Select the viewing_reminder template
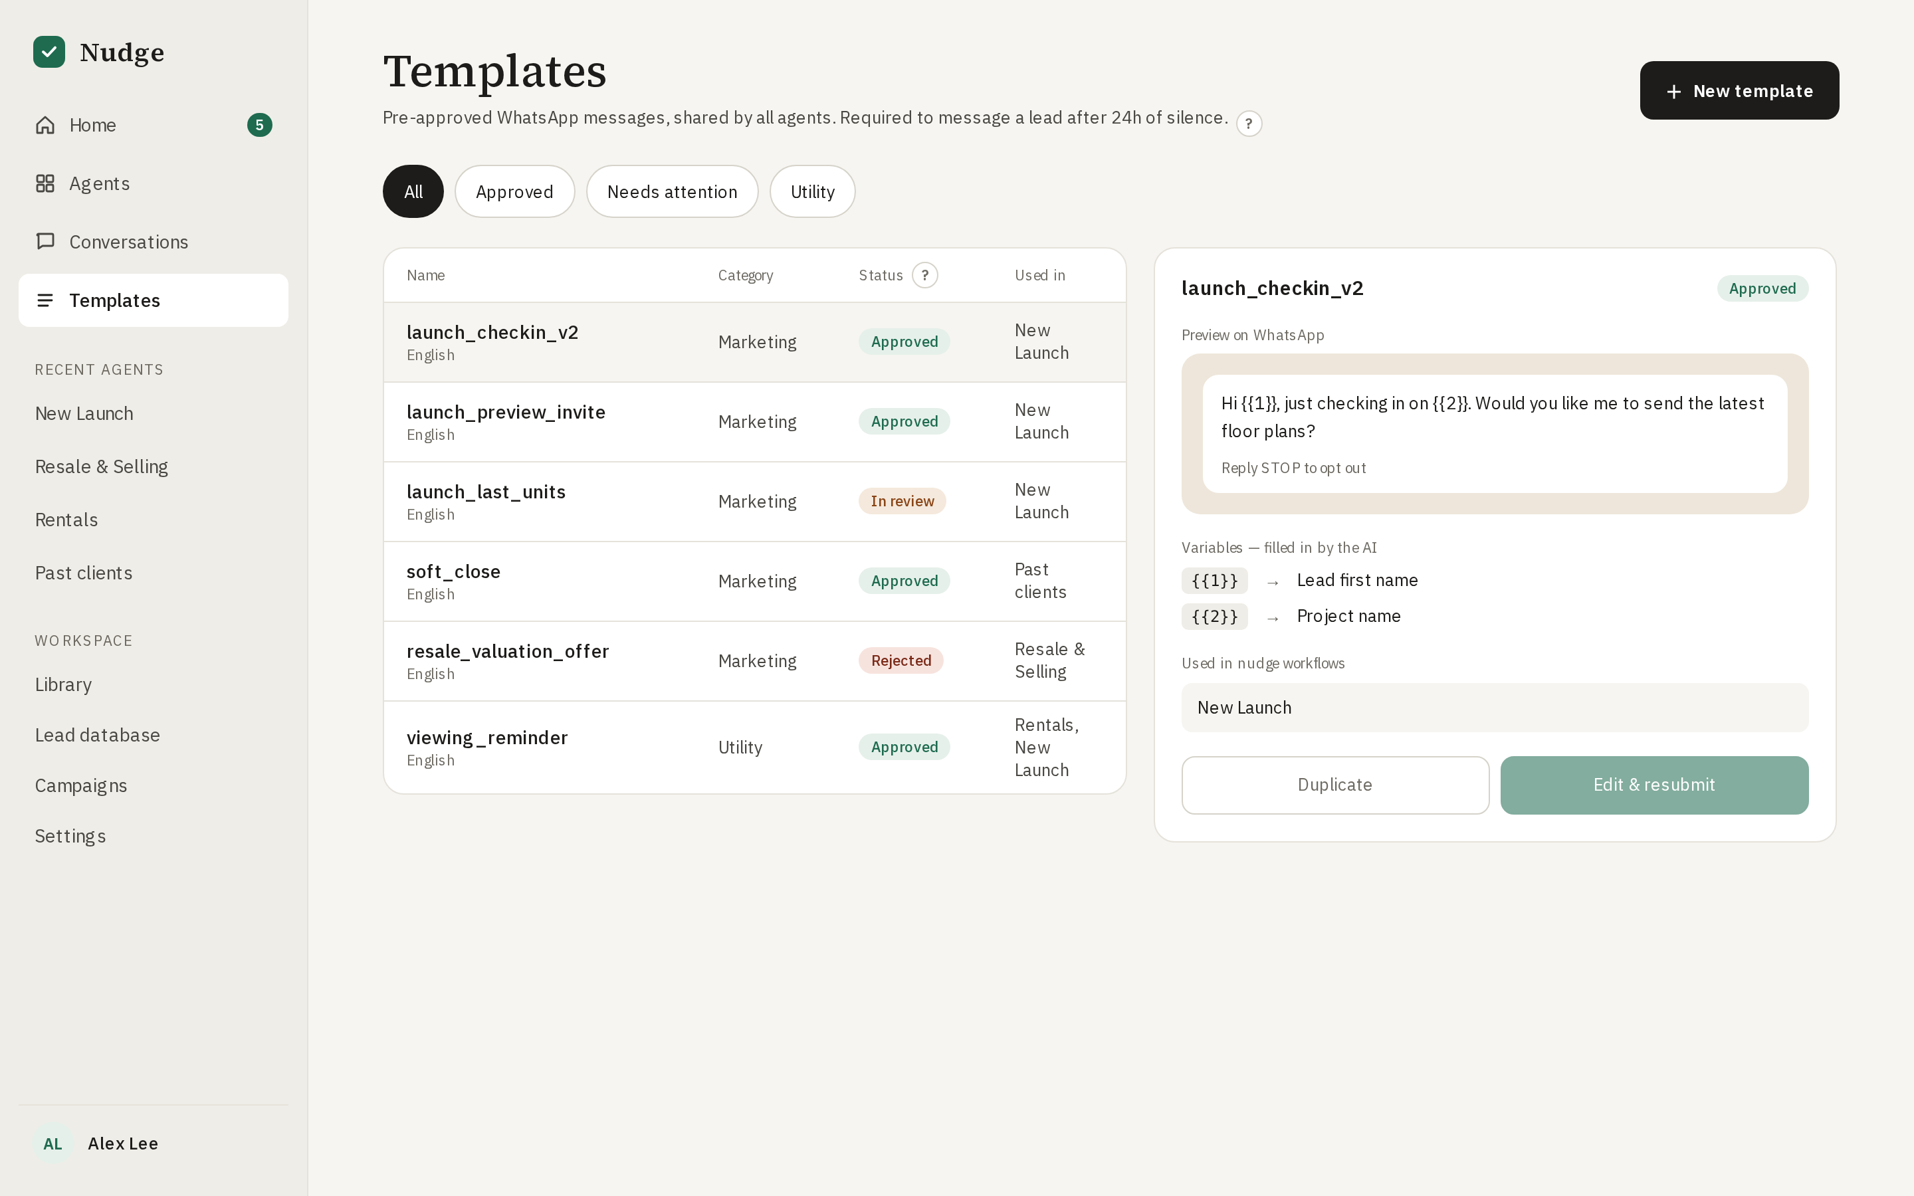This screenshot has height=1196, width=1914. click(x=754, y=747)
